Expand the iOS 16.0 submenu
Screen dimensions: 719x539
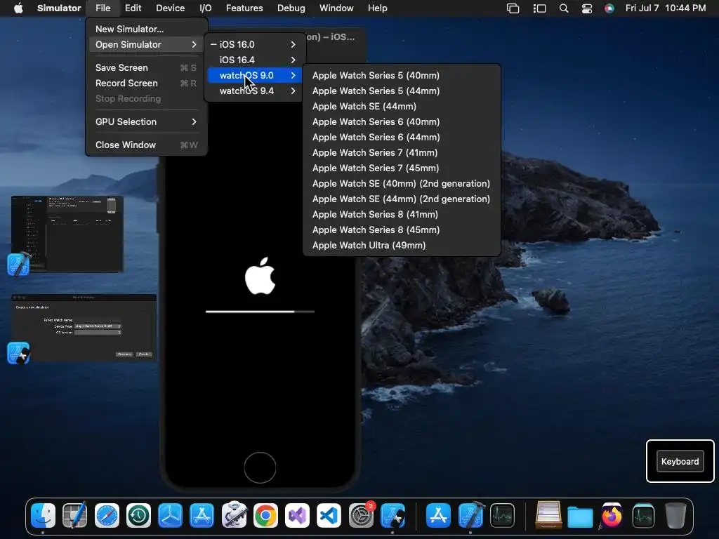coord(254,44)
